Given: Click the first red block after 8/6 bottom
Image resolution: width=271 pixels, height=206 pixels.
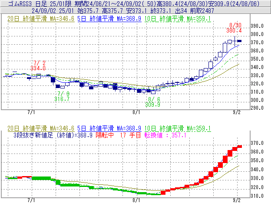Looking at the screenshot, I should (x=163, y=193).
